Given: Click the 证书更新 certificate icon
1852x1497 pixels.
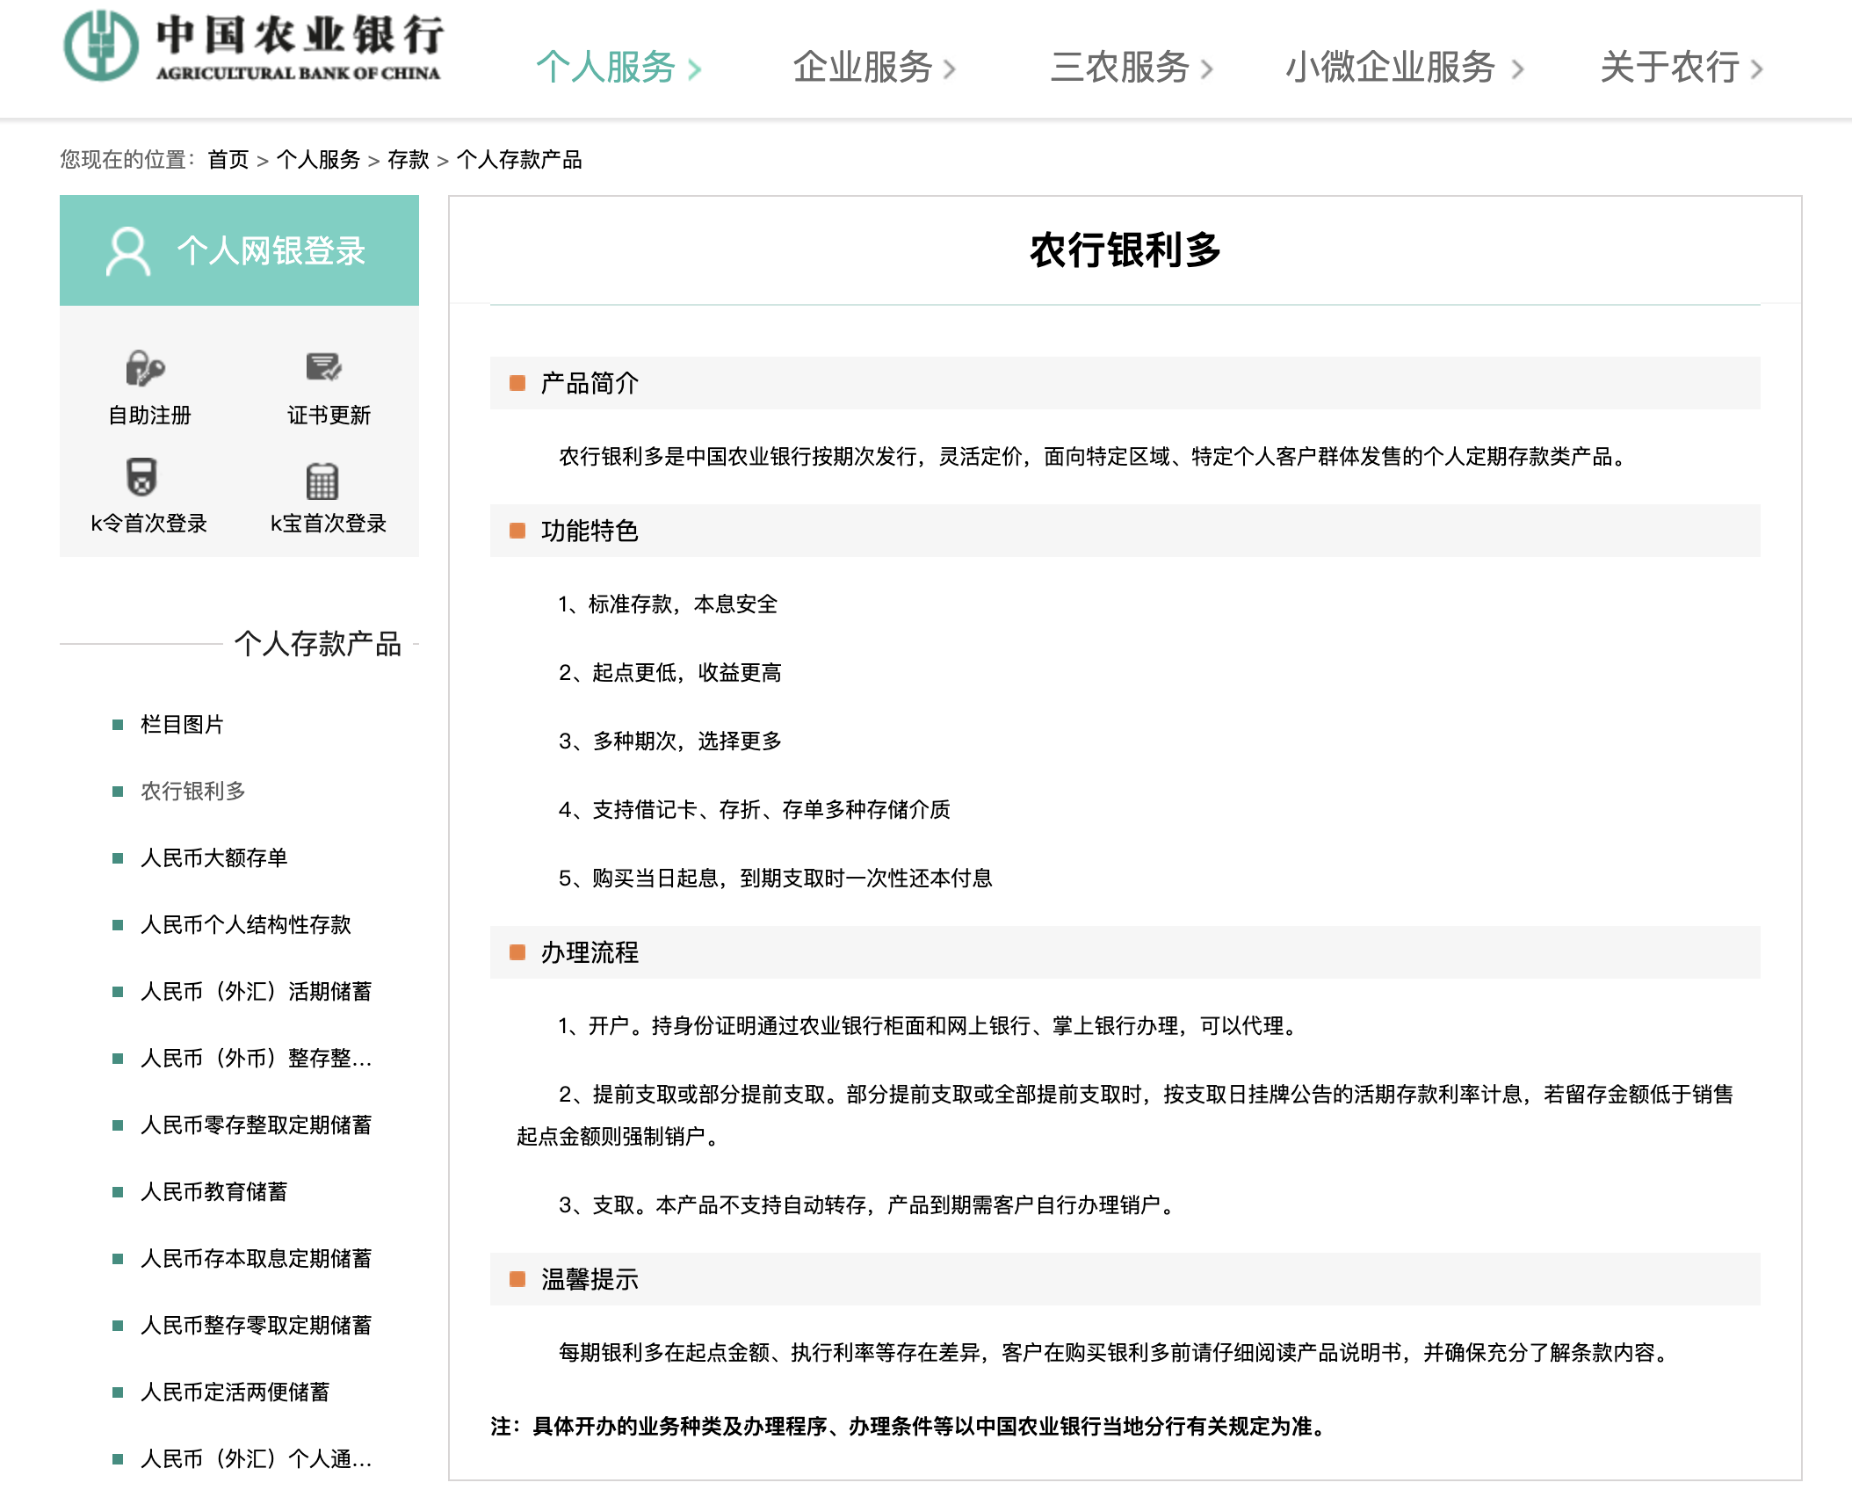Looking at the screenshot, I should (x=324, y=366).
